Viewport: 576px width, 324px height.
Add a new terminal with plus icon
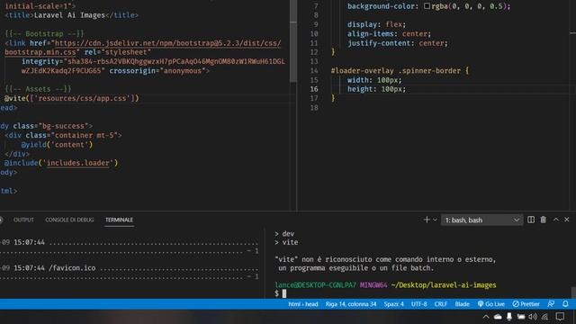pos(427,220)
